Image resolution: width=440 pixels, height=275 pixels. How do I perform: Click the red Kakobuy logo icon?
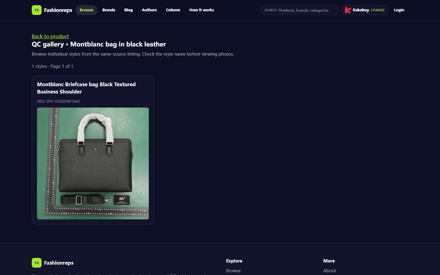[x=348, y=10]
